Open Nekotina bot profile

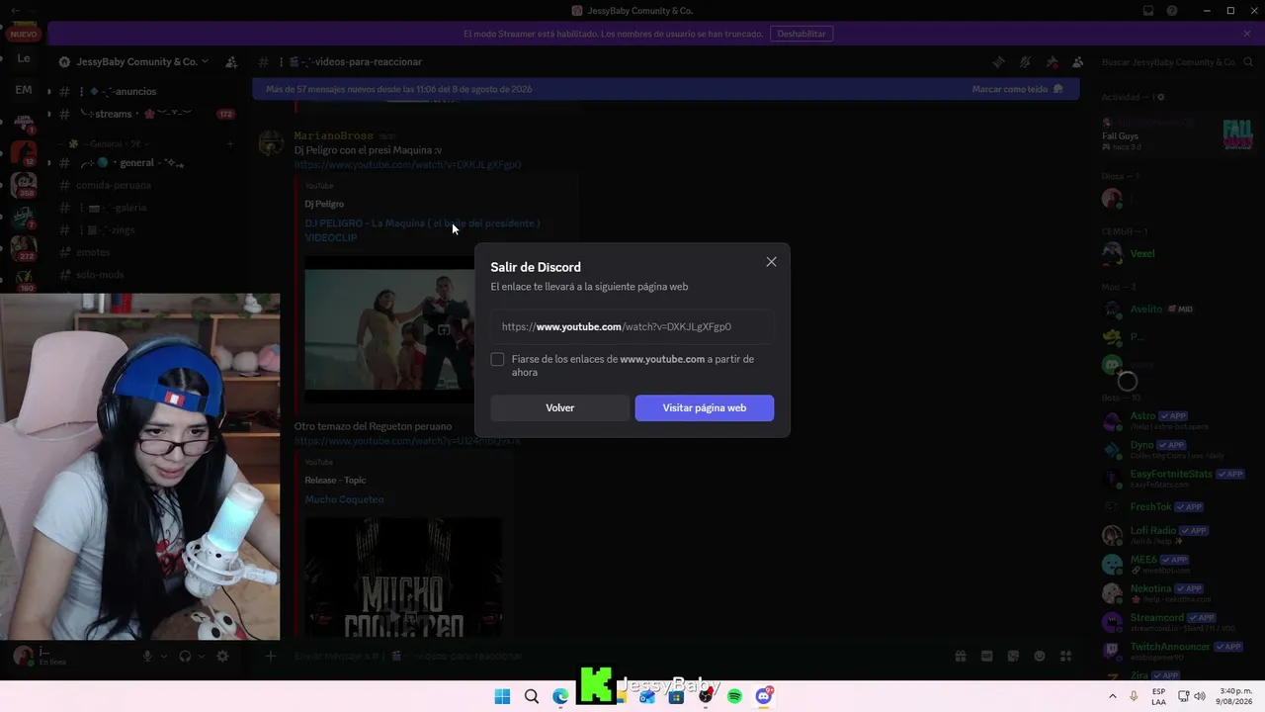point(1176,592)
